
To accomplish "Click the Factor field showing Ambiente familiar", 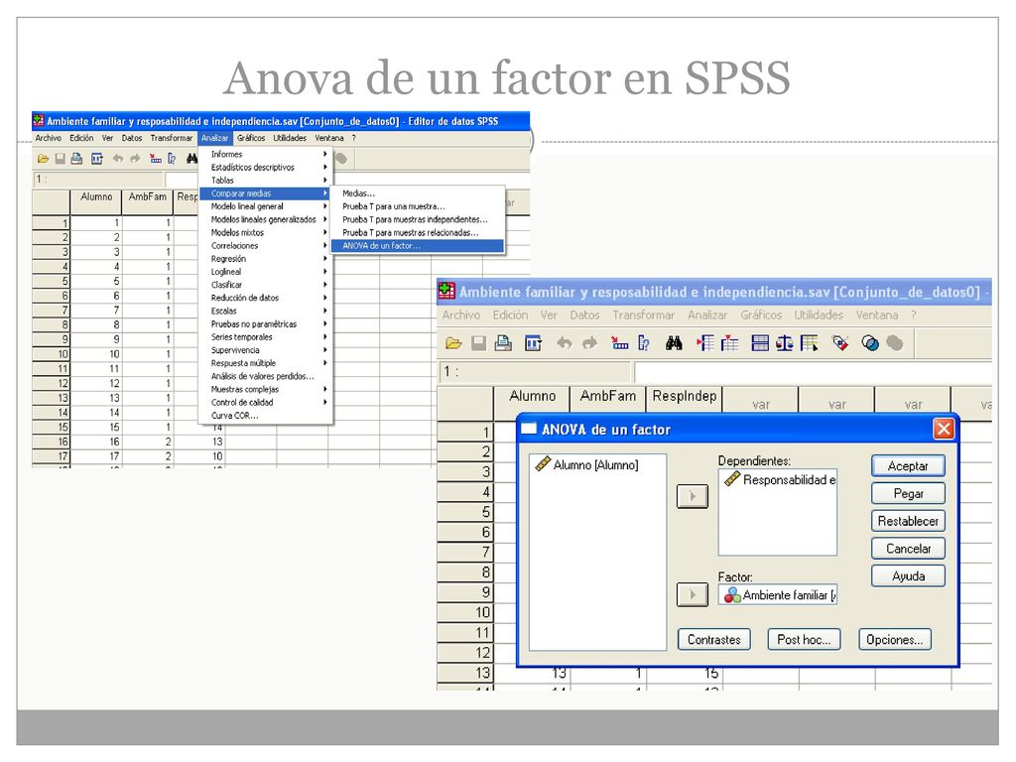I will [778, 595].
